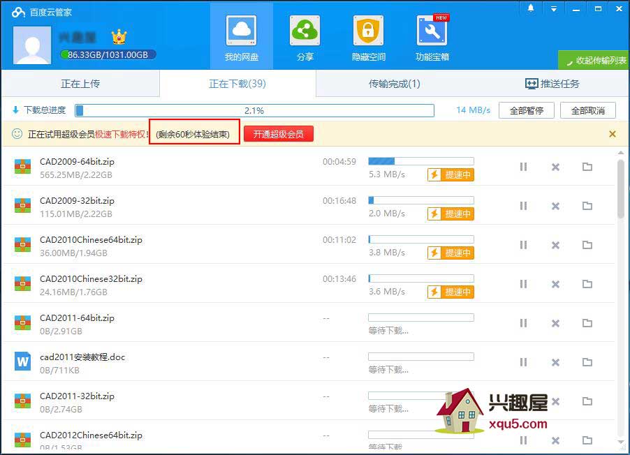Switch to the 正在下载(39) tab
Image resolution: width=630 pixels, height=455 pixels.
pos(237,84)
